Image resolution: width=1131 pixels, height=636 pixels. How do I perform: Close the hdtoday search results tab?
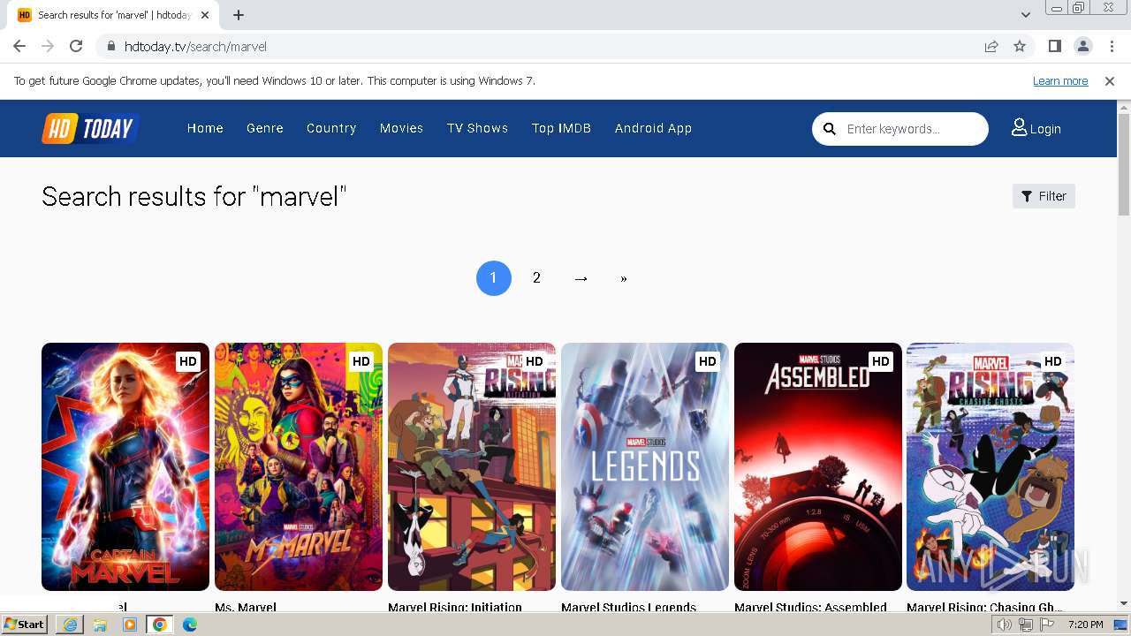[x=204, y=15]
